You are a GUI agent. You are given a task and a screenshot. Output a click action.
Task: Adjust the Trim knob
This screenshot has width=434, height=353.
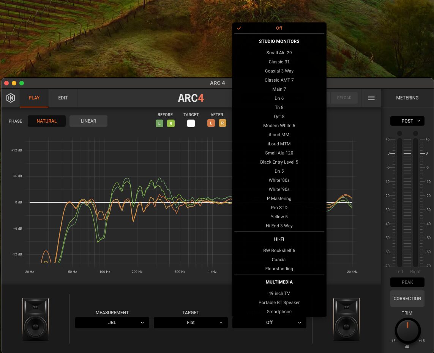(407, 331)
